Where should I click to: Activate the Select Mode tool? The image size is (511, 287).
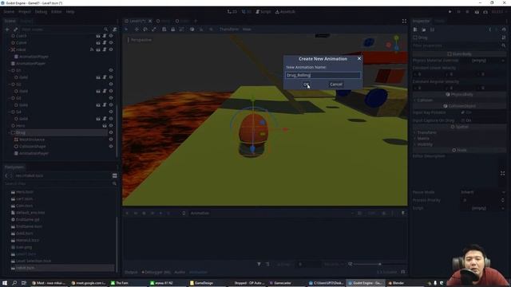click(x=126, y=29)
